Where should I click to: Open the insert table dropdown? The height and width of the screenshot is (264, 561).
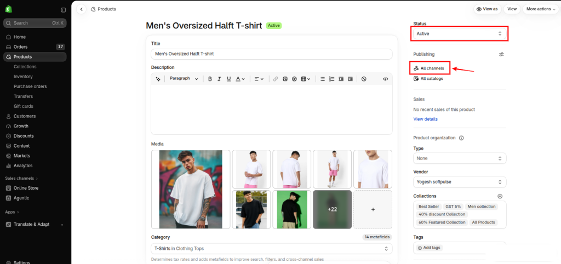pos(306,79)
